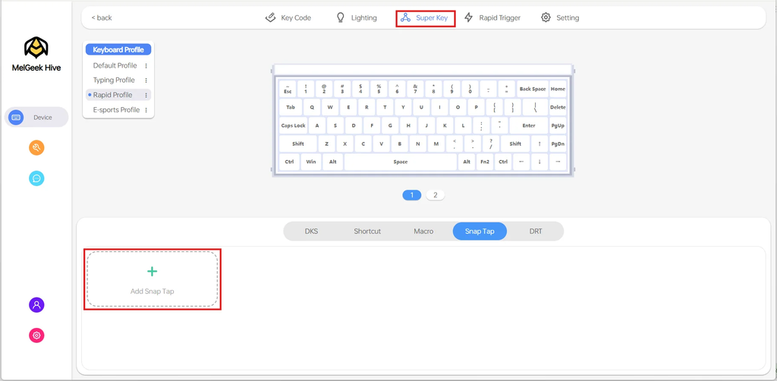The height and width of the screenshot is (381, 777).
Task: Select the DRT sub-tab
Action: click(x=536, y=231)
